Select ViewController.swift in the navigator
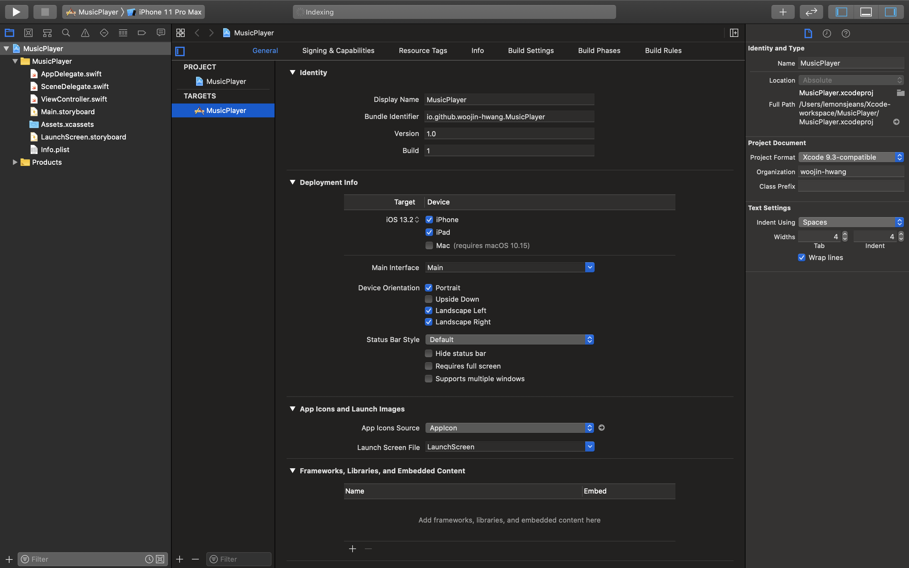Viewport: 909px width, 568px height. pos(74,99)
